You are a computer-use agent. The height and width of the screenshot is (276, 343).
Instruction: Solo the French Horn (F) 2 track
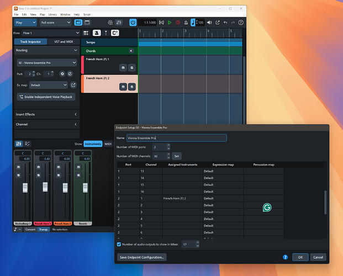(131, 87)
